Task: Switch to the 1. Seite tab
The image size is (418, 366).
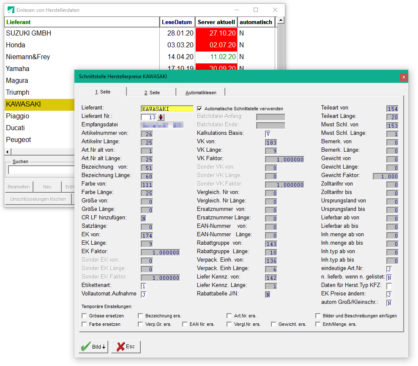Action: [103, 92]
